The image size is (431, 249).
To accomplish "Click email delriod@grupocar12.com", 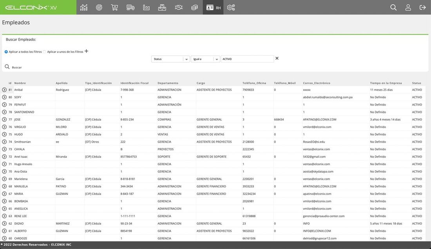I will pos(320,238).
